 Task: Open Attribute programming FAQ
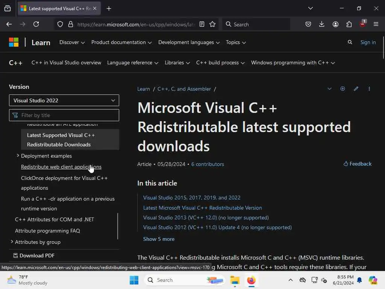pos(47,231)
